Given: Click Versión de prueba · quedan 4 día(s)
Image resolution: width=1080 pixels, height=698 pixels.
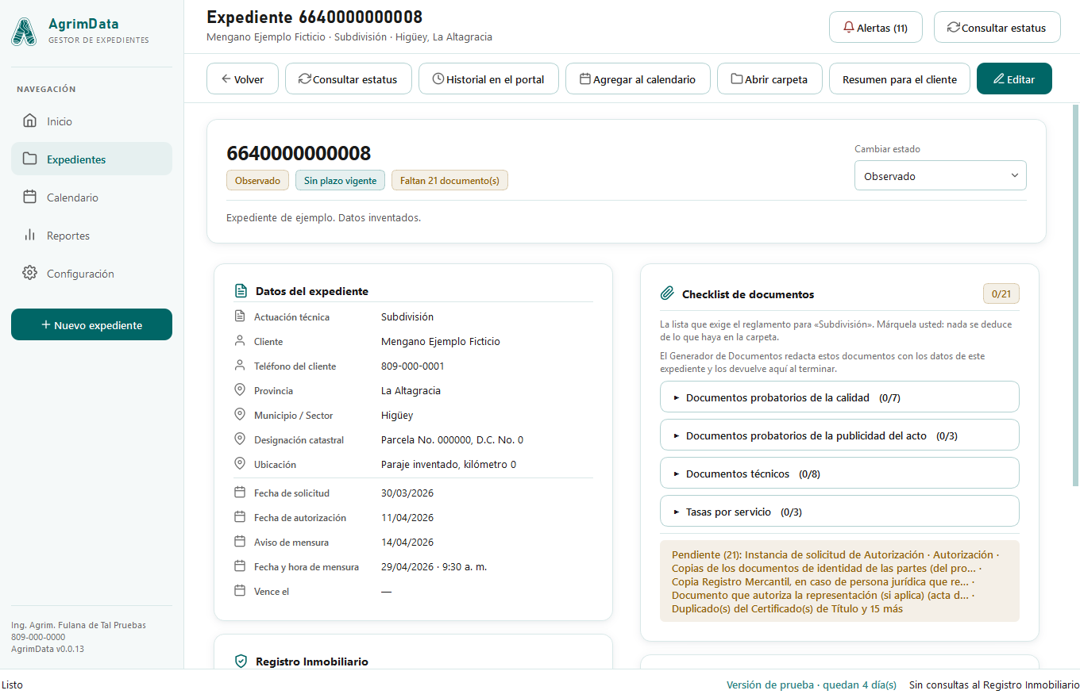Looking at the screenshot, I should [x=812, y=685].
